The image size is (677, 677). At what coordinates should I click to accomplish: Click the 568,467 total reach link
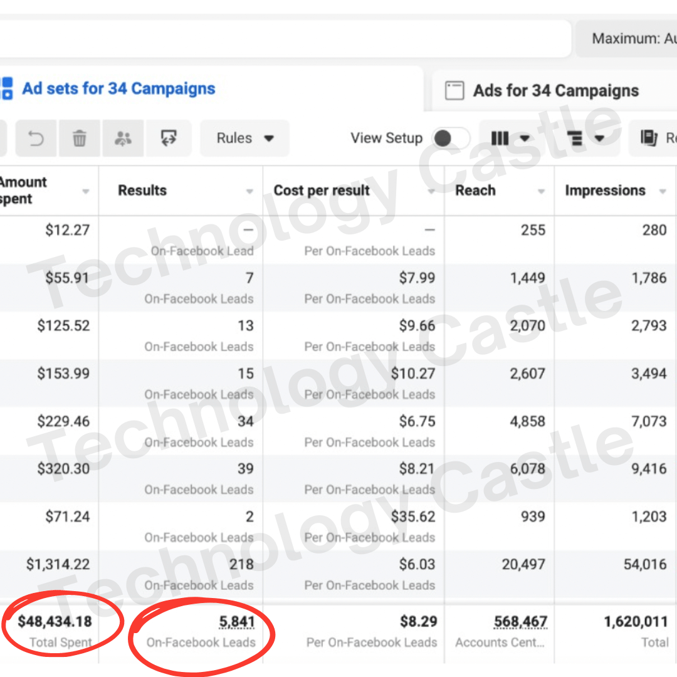521,621
